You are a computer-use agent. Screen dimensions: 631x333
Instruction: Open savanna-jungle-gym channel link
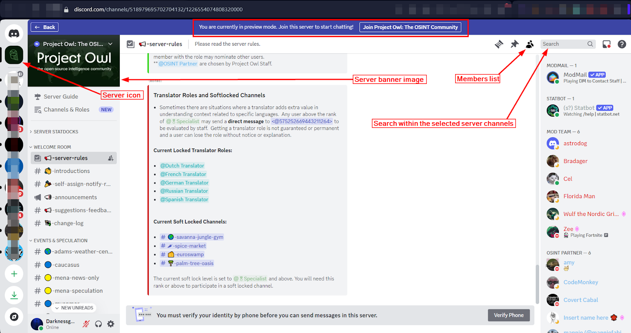pyautogui.click(x=192, y=237)
